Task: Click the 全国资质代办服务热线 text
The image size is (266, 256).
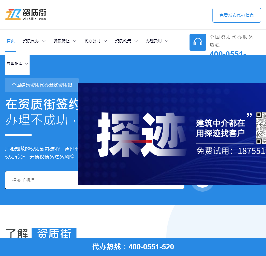Action: point(231,41)
